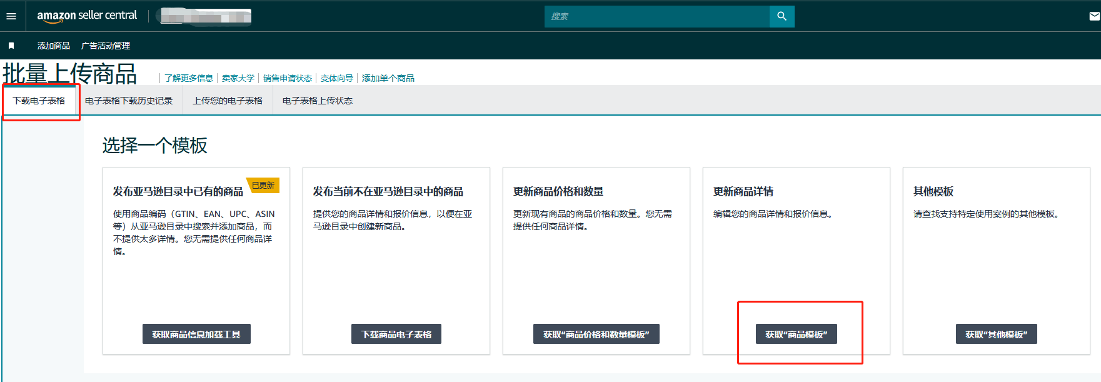This screenshot has height=382, width=1101.
Task: Click the 下载商品电子表格 button
Action: coord(396,334)
